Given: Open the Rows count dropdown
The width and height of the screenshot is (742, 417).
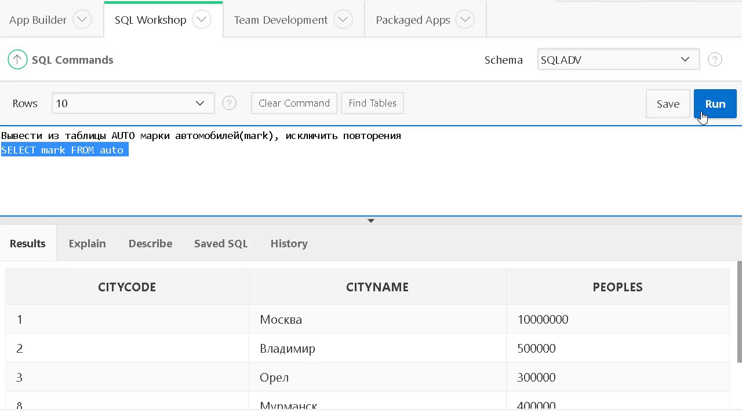Looking at the screenshot, I should click(x=133, y=103).
